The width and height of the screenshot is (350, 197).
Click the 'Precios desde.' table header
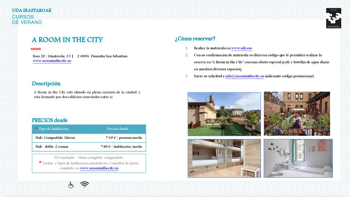click(118, 129)
